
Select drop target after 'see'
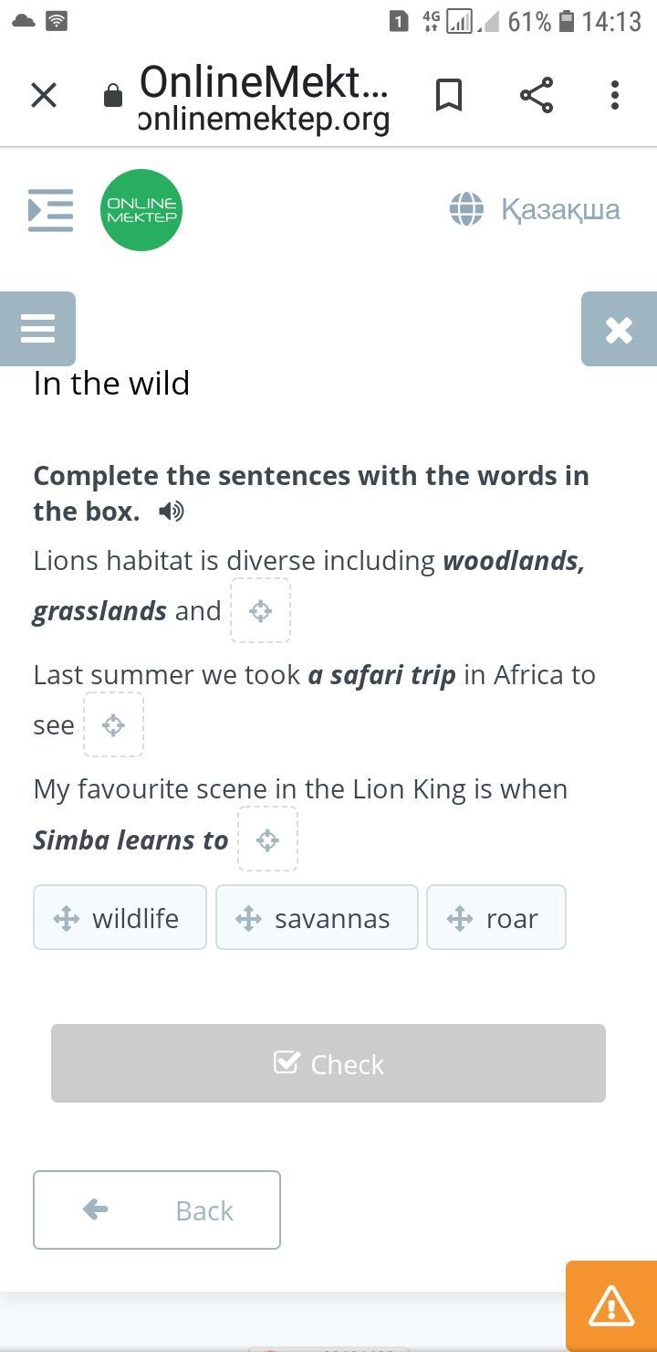point(113,725)
